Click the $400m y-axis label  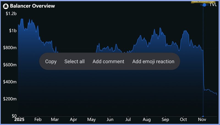10,82
